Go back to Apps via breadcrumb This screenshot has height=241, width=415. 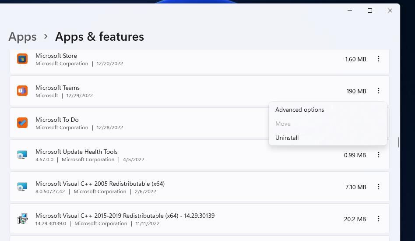coord(22,36)
